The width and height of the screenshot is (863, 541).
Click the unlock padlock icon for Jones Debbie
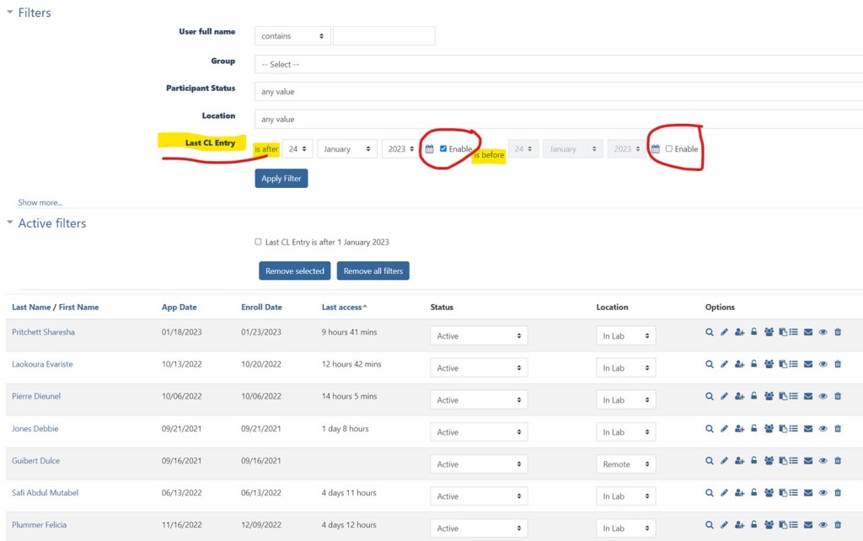753,429
